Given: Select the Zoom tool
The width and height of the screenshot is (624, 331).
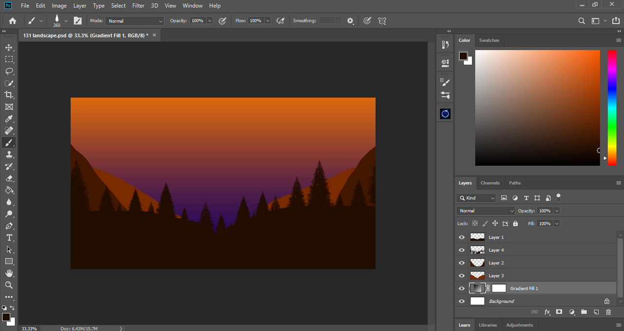Looking at the screenshot, I should pos(9,285).
